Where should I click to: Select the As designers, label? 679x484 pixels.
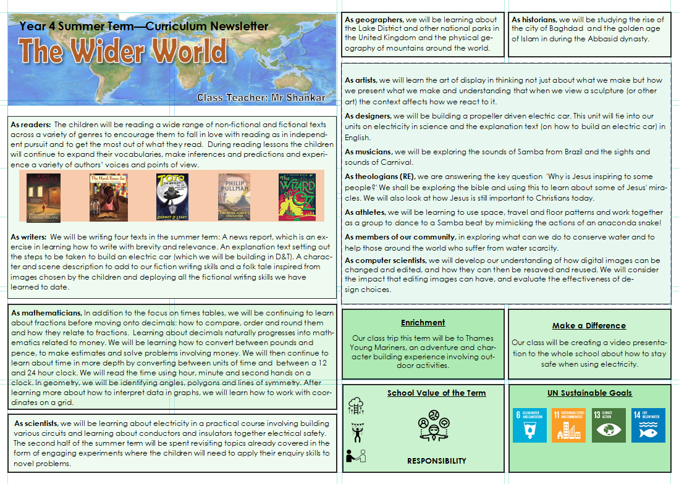(x=368, y=116)
